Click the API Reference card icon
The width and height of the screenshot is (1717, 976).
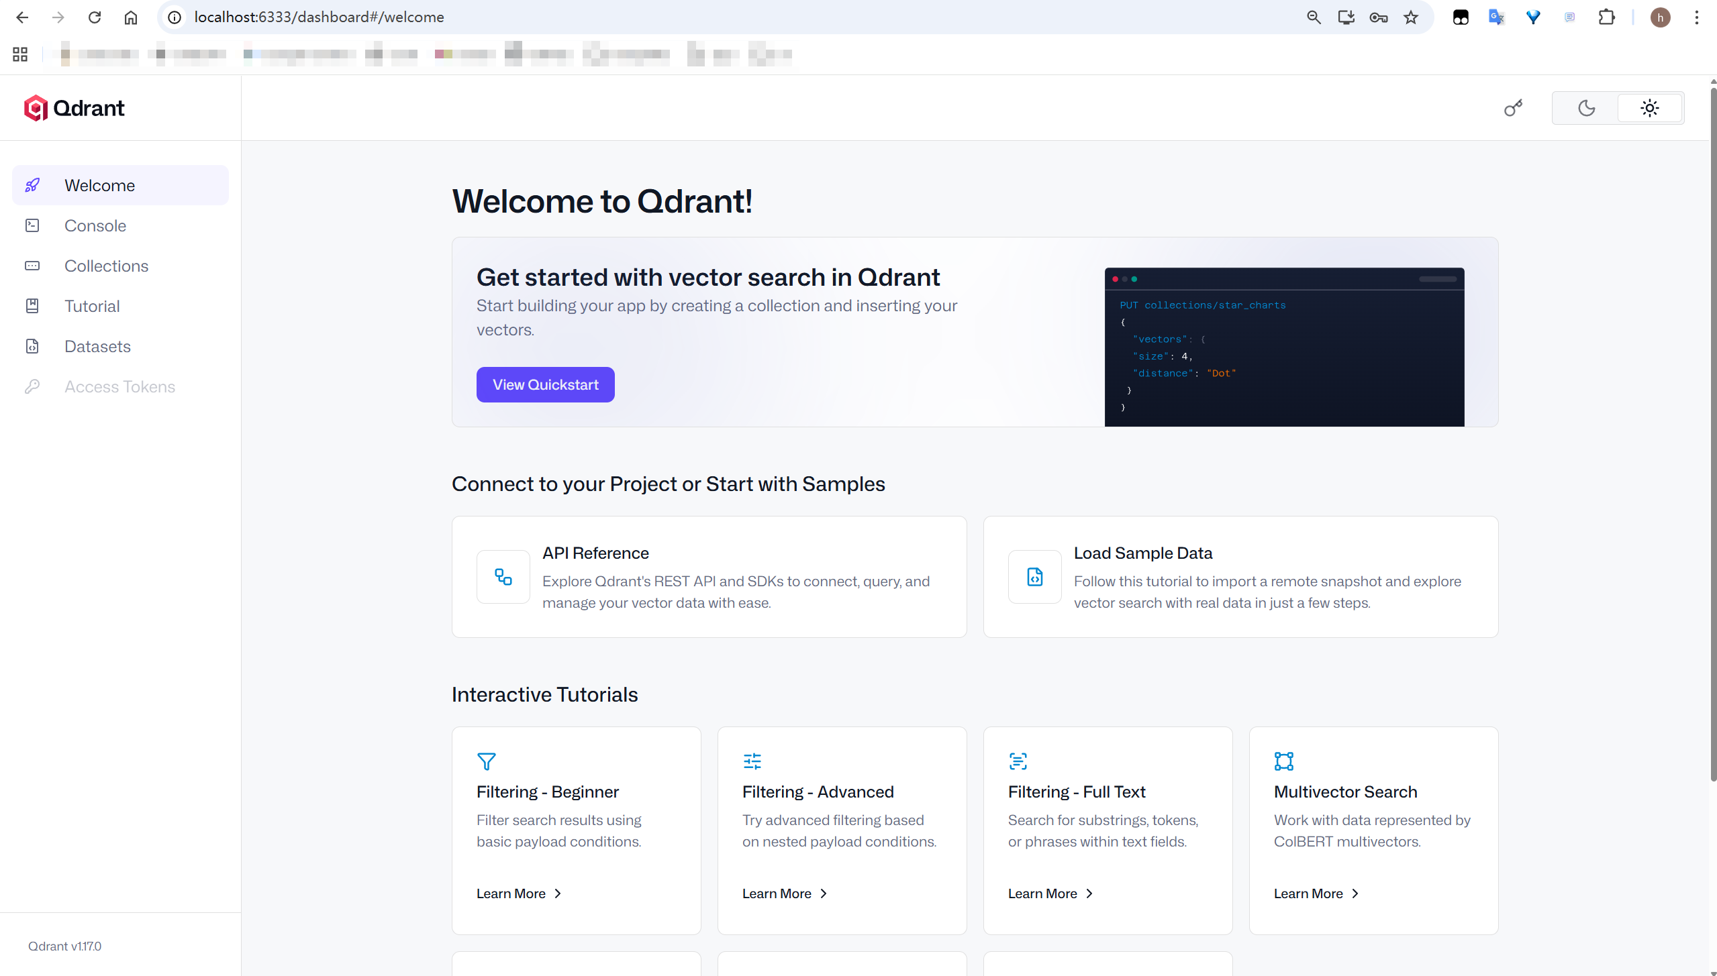(503, 577)
